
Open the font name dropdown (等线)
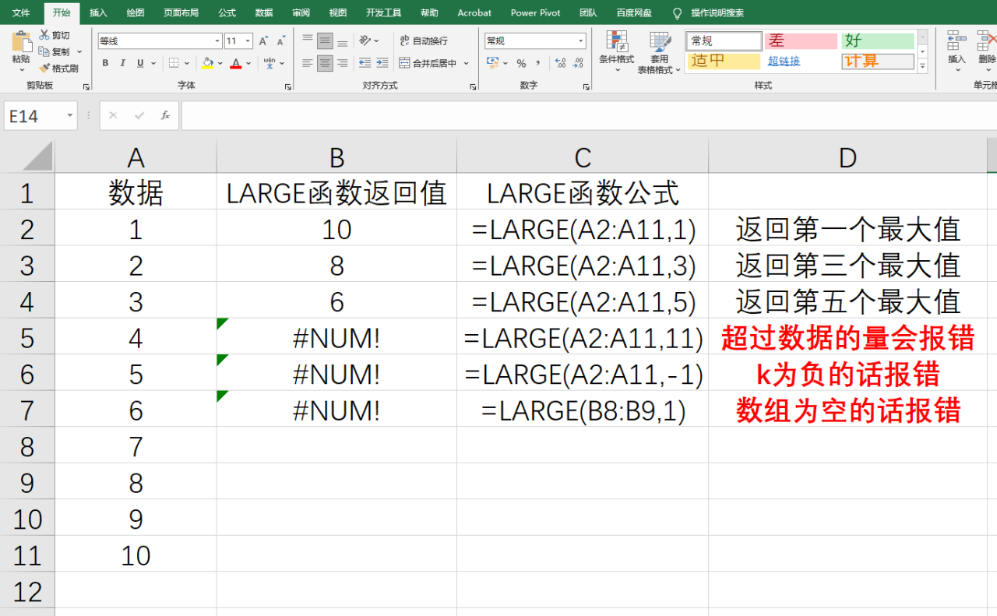[x=217, y=41]
